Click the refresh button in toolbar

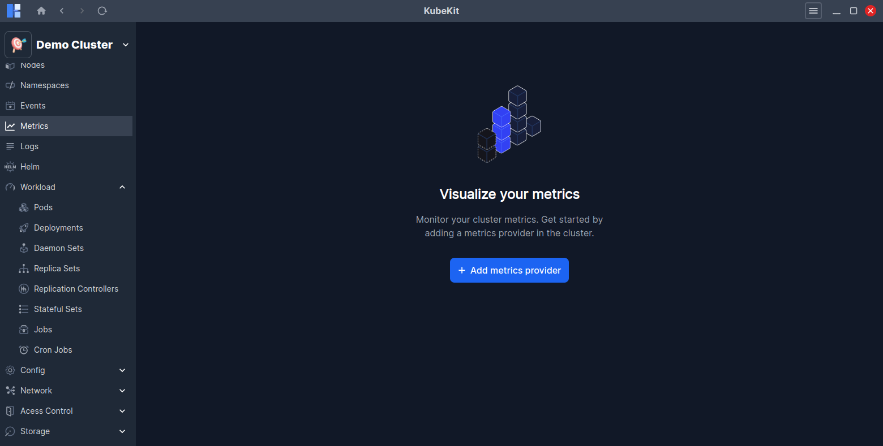coord(102,11)
